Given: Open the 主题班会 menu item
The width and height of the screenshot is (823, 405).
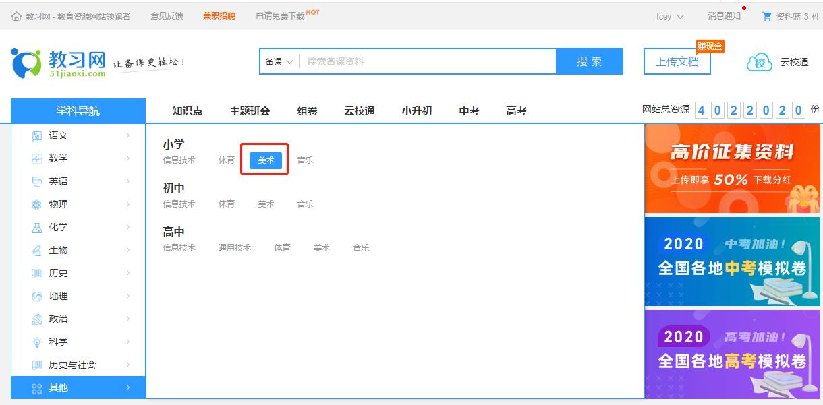Looking at the screenshot, I should [x=249, y=111].
